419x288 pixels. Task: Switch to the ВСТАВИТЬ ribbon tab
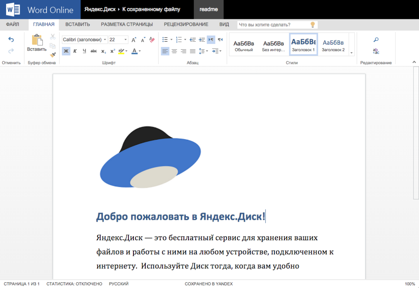(x=77, y=24)
